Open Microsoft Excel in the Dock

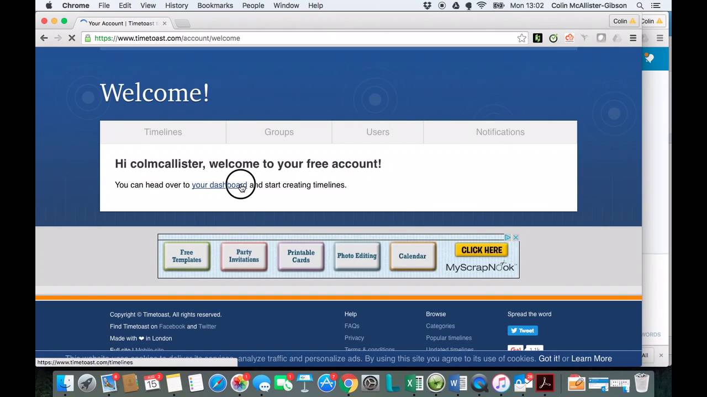pos(414,383)
